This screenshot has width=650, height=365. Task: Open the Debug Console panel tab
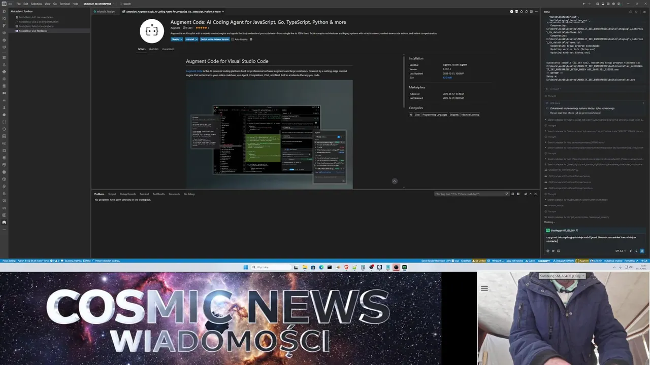click(128, 194)
